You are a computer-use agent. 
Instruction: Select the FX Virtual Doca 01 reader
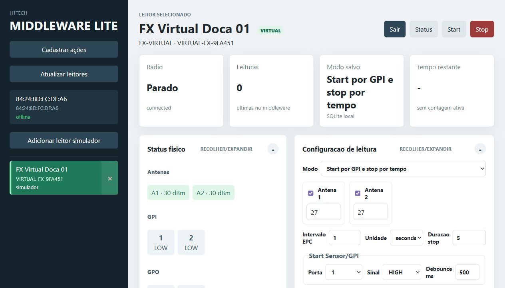pos(56,178)
